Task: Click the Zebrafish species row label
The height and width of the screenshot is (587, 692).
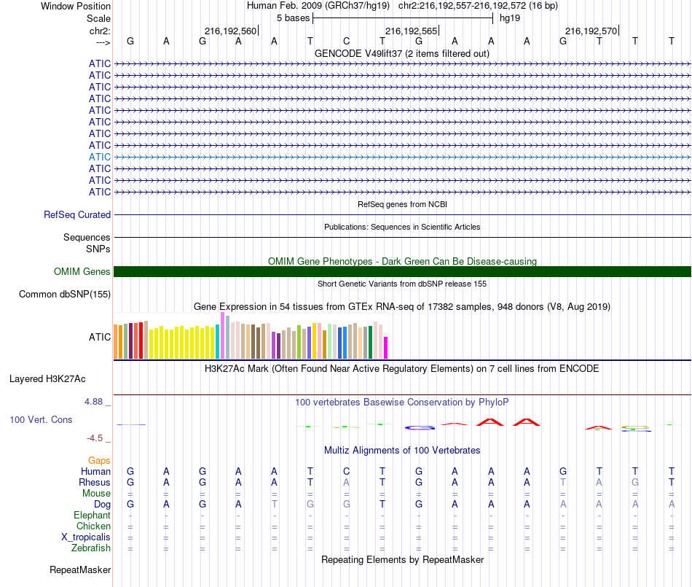Action: (x=91, y=548)
